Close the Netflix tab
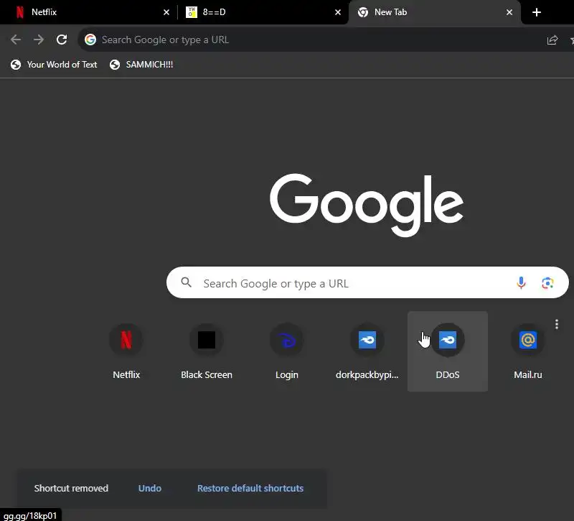This screenshot has height=521, width=574. point(166,12)
